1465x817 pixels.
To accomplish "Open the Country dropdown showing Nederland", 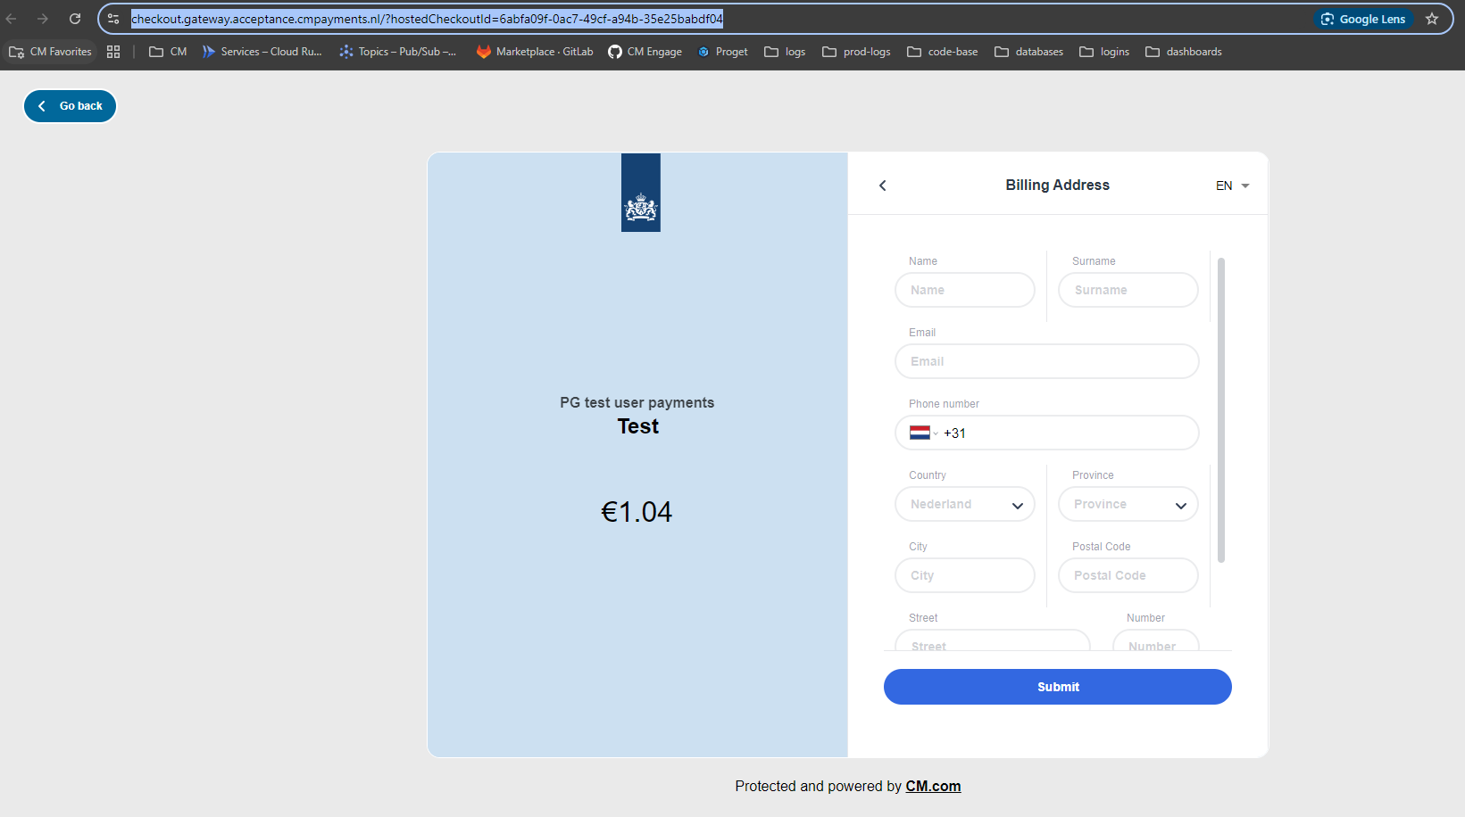I will click(965, 504).
